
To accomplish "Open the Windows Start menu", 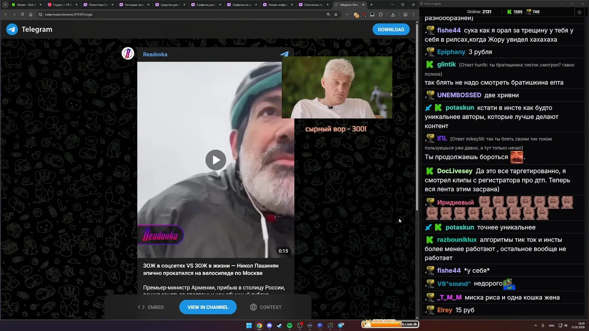I will point(249,325).
